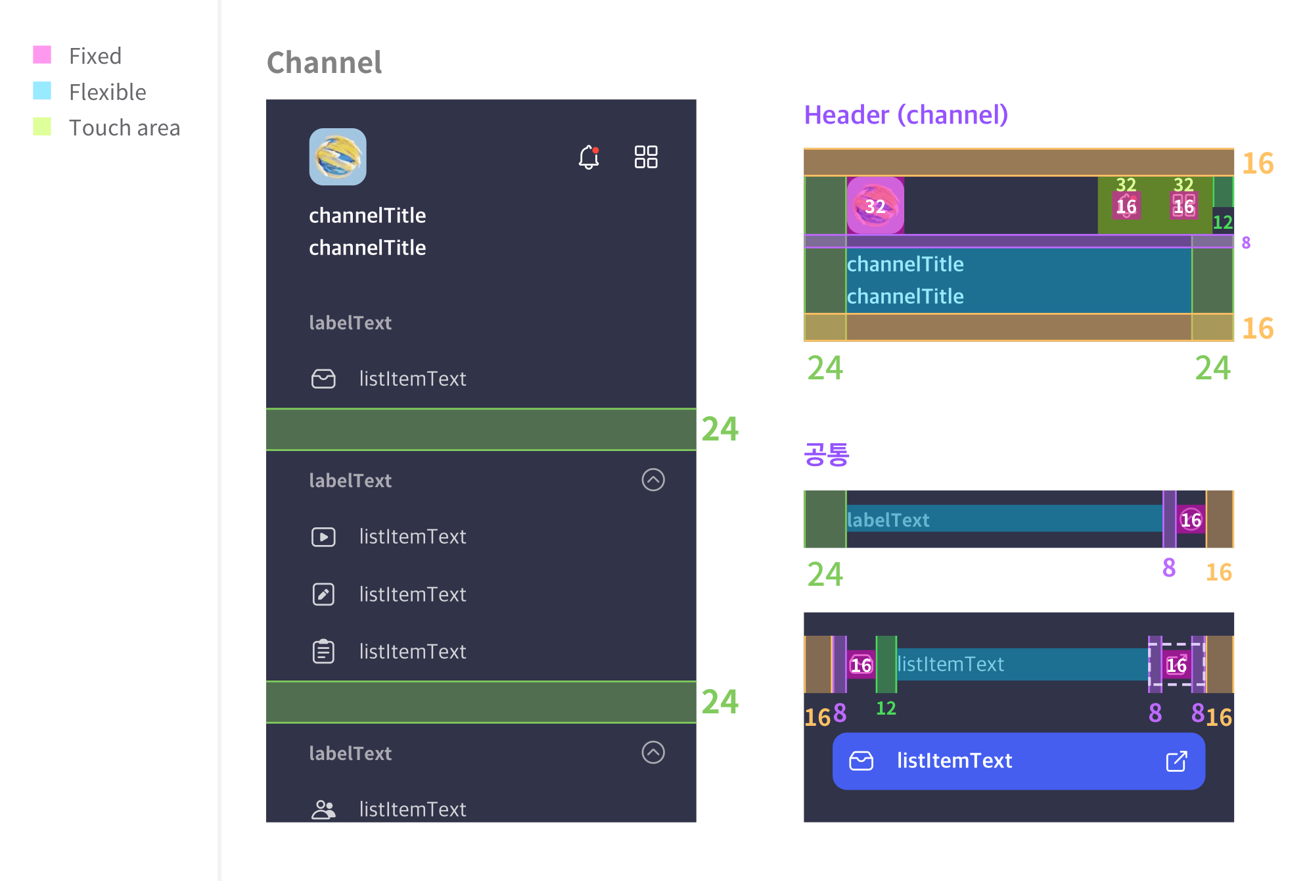
Task: Click the pink Fixed legend swatch
Action: [x=42, y=55]
